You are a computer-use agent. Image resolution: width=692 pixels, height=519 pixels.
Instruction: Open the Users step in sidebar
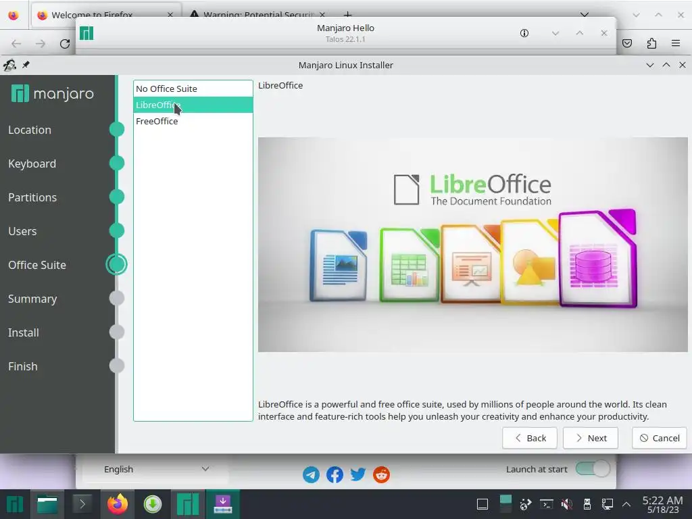tap(22, 231)
